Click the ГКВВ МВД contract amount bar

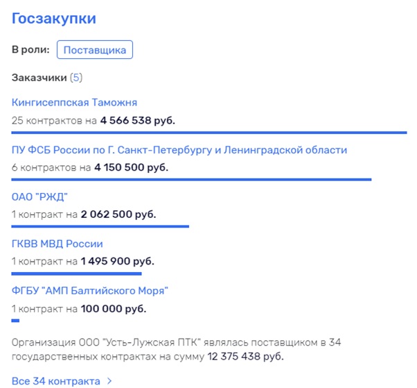(x=76, y=273)
